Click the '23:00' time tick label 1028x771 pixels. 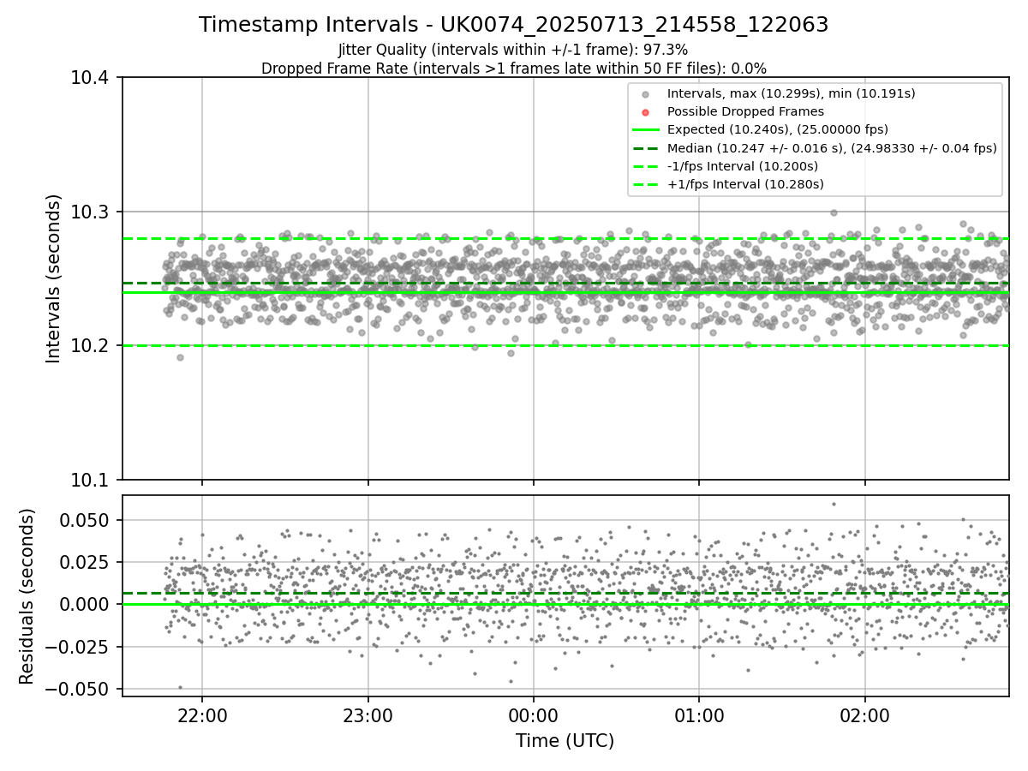click(x=368, y=714)
